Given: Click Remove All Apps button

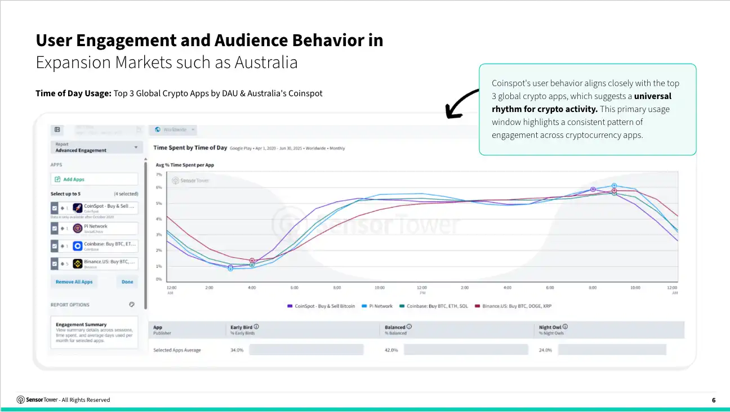Looking at the screenshot, I should pos(74,282).
